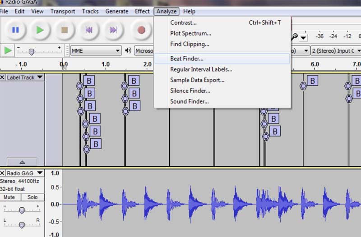Collapse the Label Track with up arrow
Screen dimensions: 361x237
coord(22,162)
